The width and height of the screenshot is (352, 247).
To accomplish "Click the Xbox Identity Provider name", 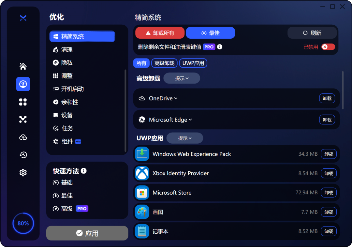I will [181, 173].
